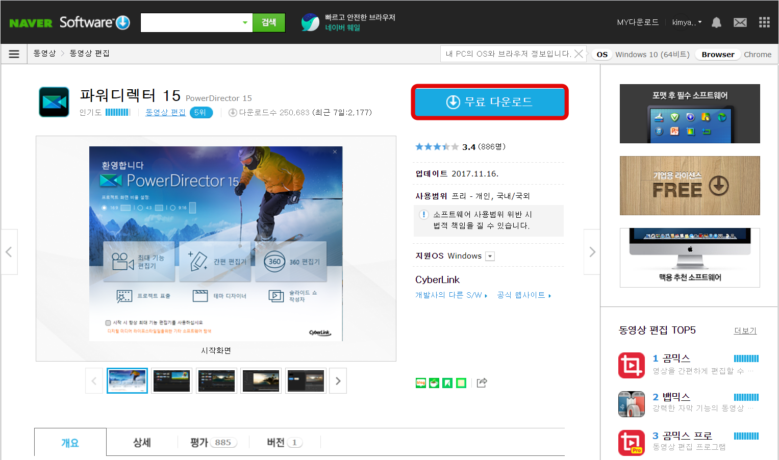This screenshot has width=779, height=460.
Task: Click the 무료 다운로드 button
Action: 490,102
